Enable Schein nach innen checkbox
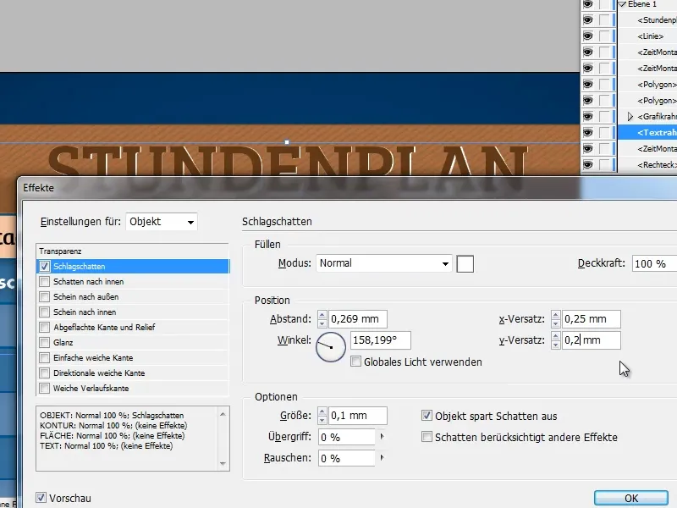This screenshot has width=677, height=508. [45, 312]
